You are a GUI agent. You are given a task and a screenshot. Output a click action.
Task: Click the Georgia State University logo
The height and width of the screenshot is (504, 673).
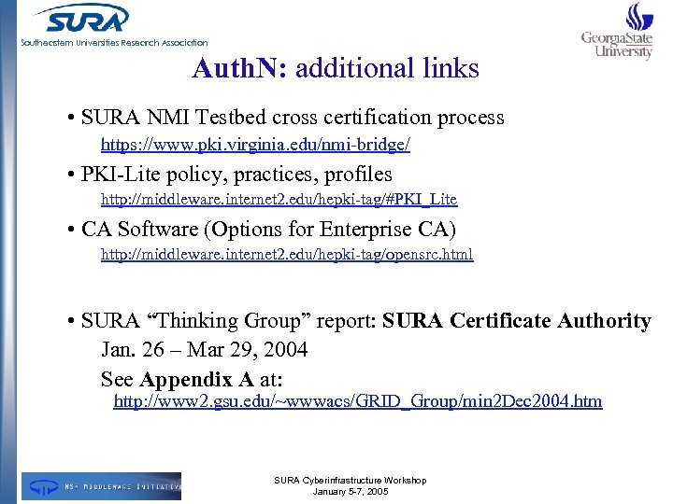pos(618,31)
